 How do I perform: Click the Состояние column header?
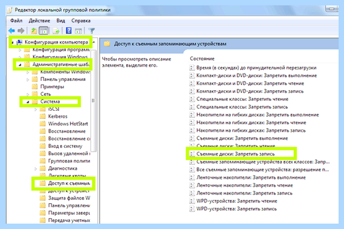[202, 59]
